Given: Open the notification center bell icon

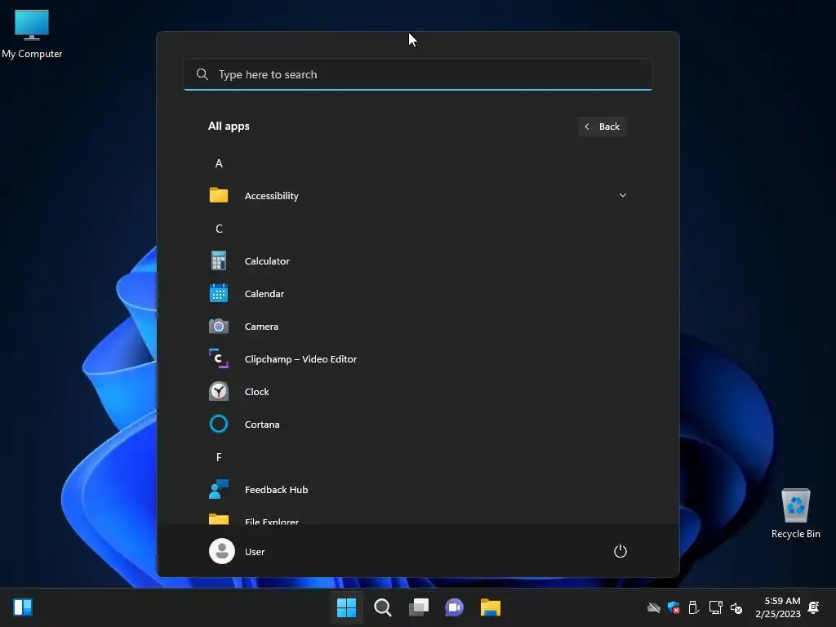Looking at the screenshot, I should [814, 607].
